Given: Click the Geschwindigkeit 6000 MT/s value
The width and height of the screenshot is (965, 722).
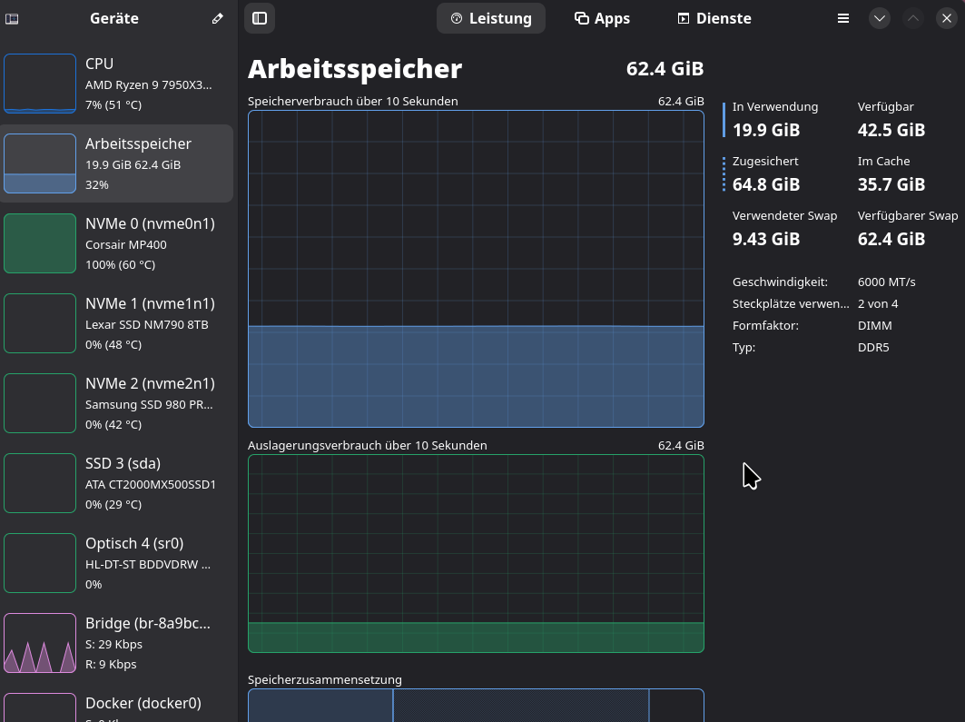Looking at the screenshot, I should point(887,282).
